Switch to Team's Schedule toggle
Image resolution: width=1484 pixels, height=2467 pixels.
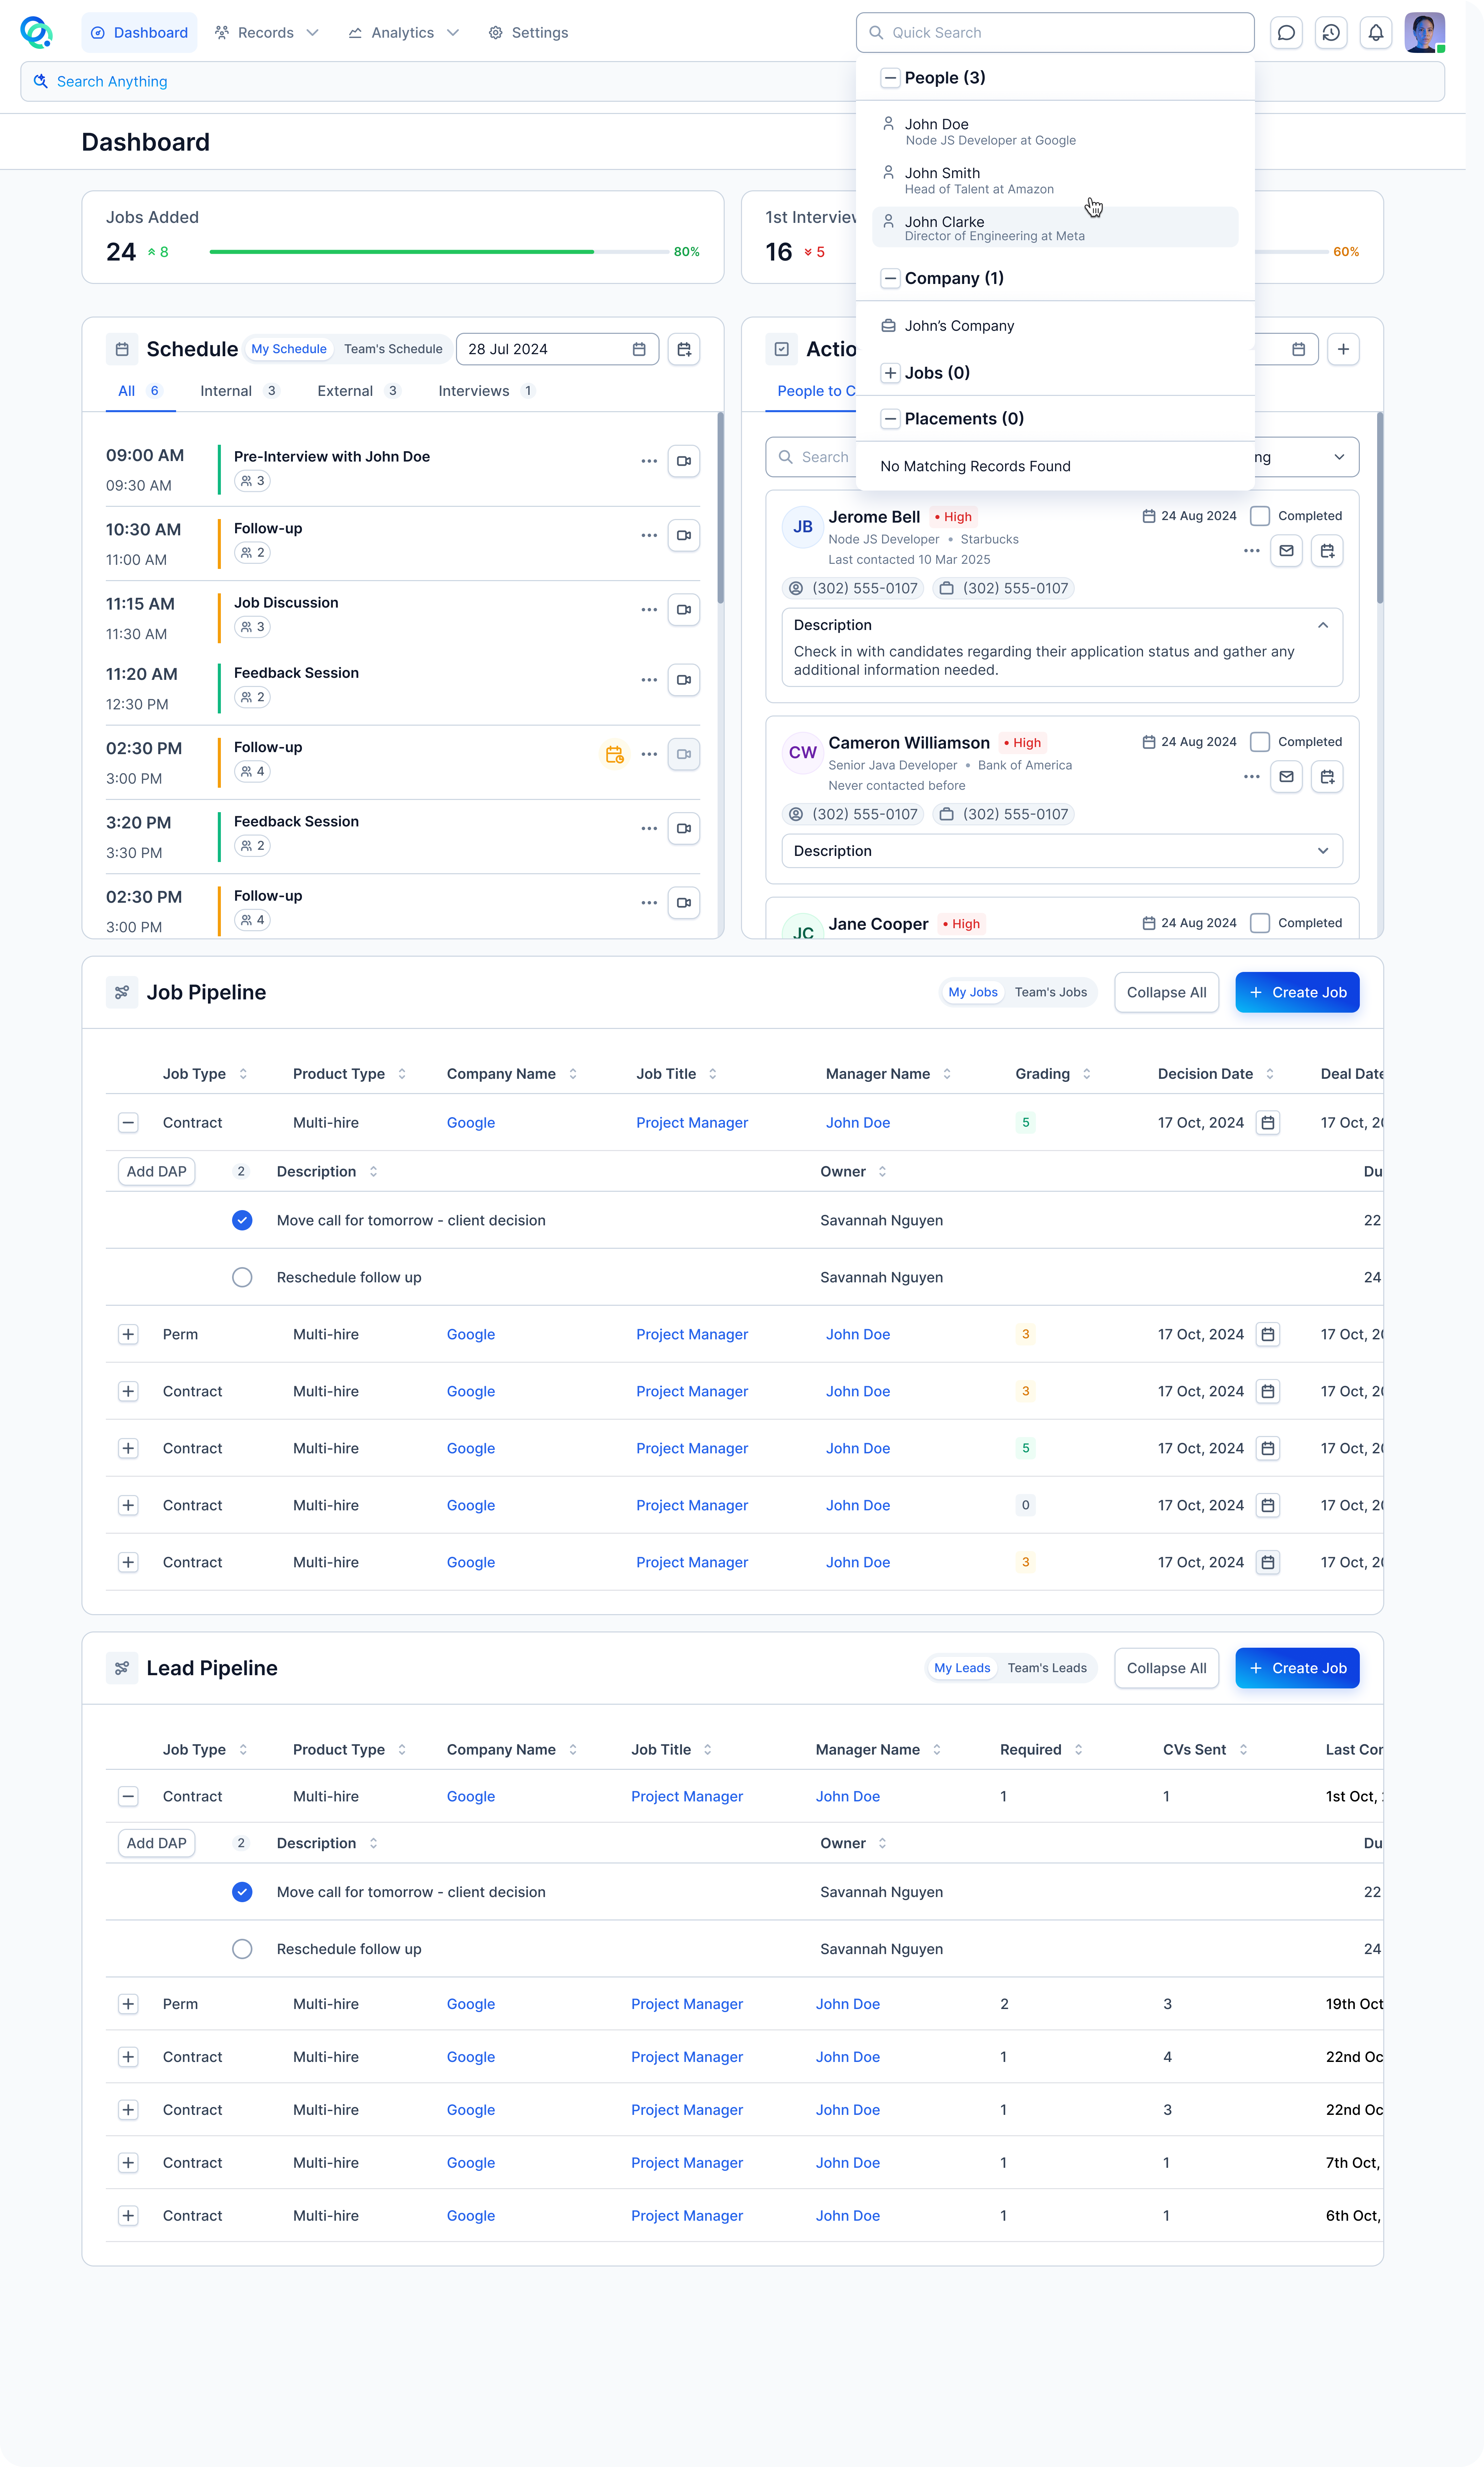393,349
